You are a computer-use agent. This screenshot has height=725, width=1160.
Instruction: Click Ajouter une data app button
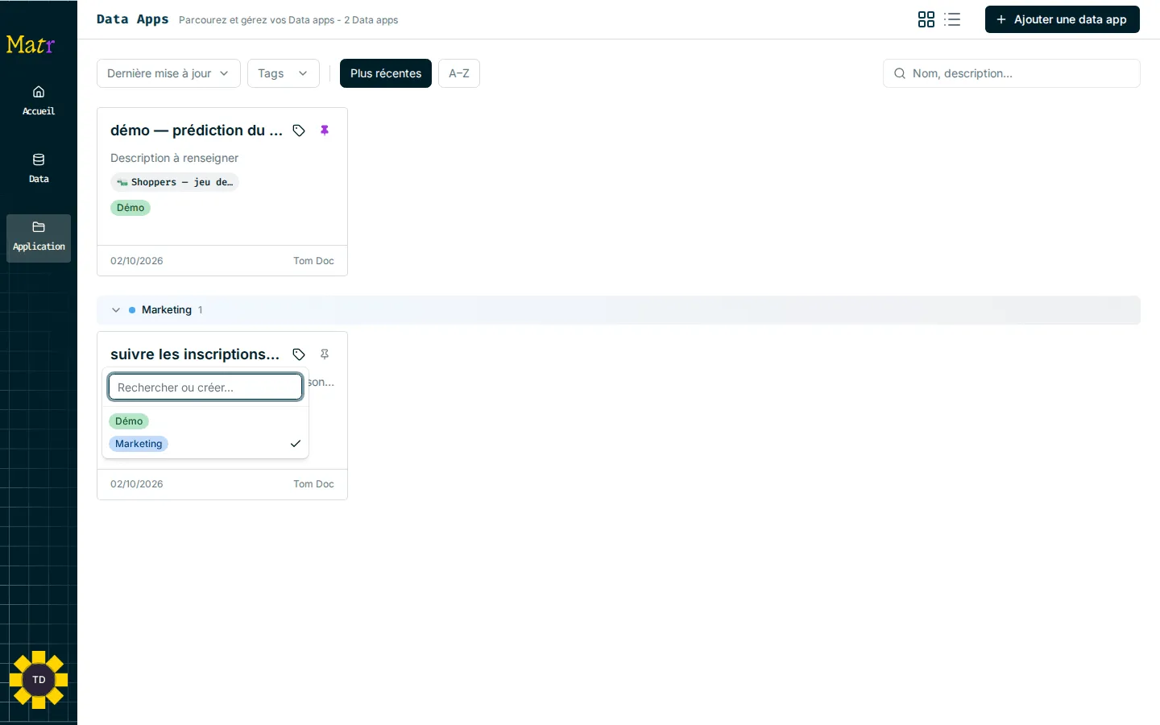pos(1063,19)
